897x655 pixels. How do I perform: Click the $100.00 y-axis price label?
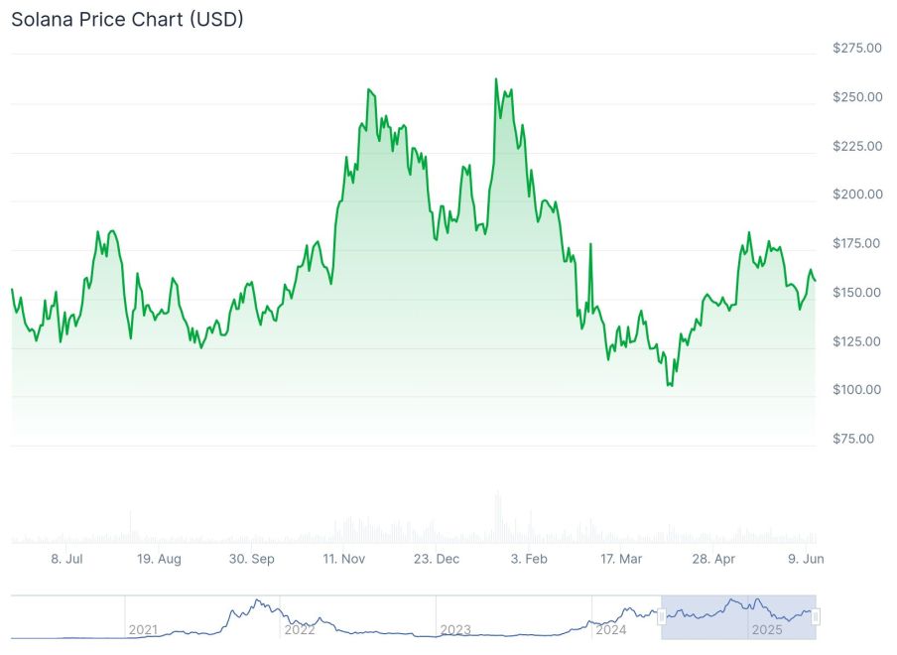pos(857,390)
